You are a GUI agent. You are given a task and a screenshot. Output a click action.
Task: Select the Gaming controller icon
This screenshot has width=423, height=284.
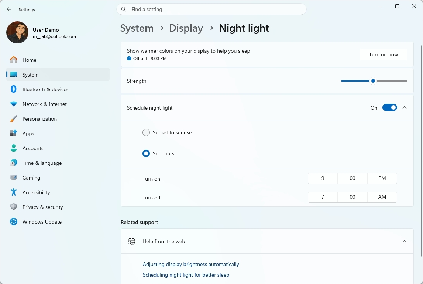click(x=14, y=177)
